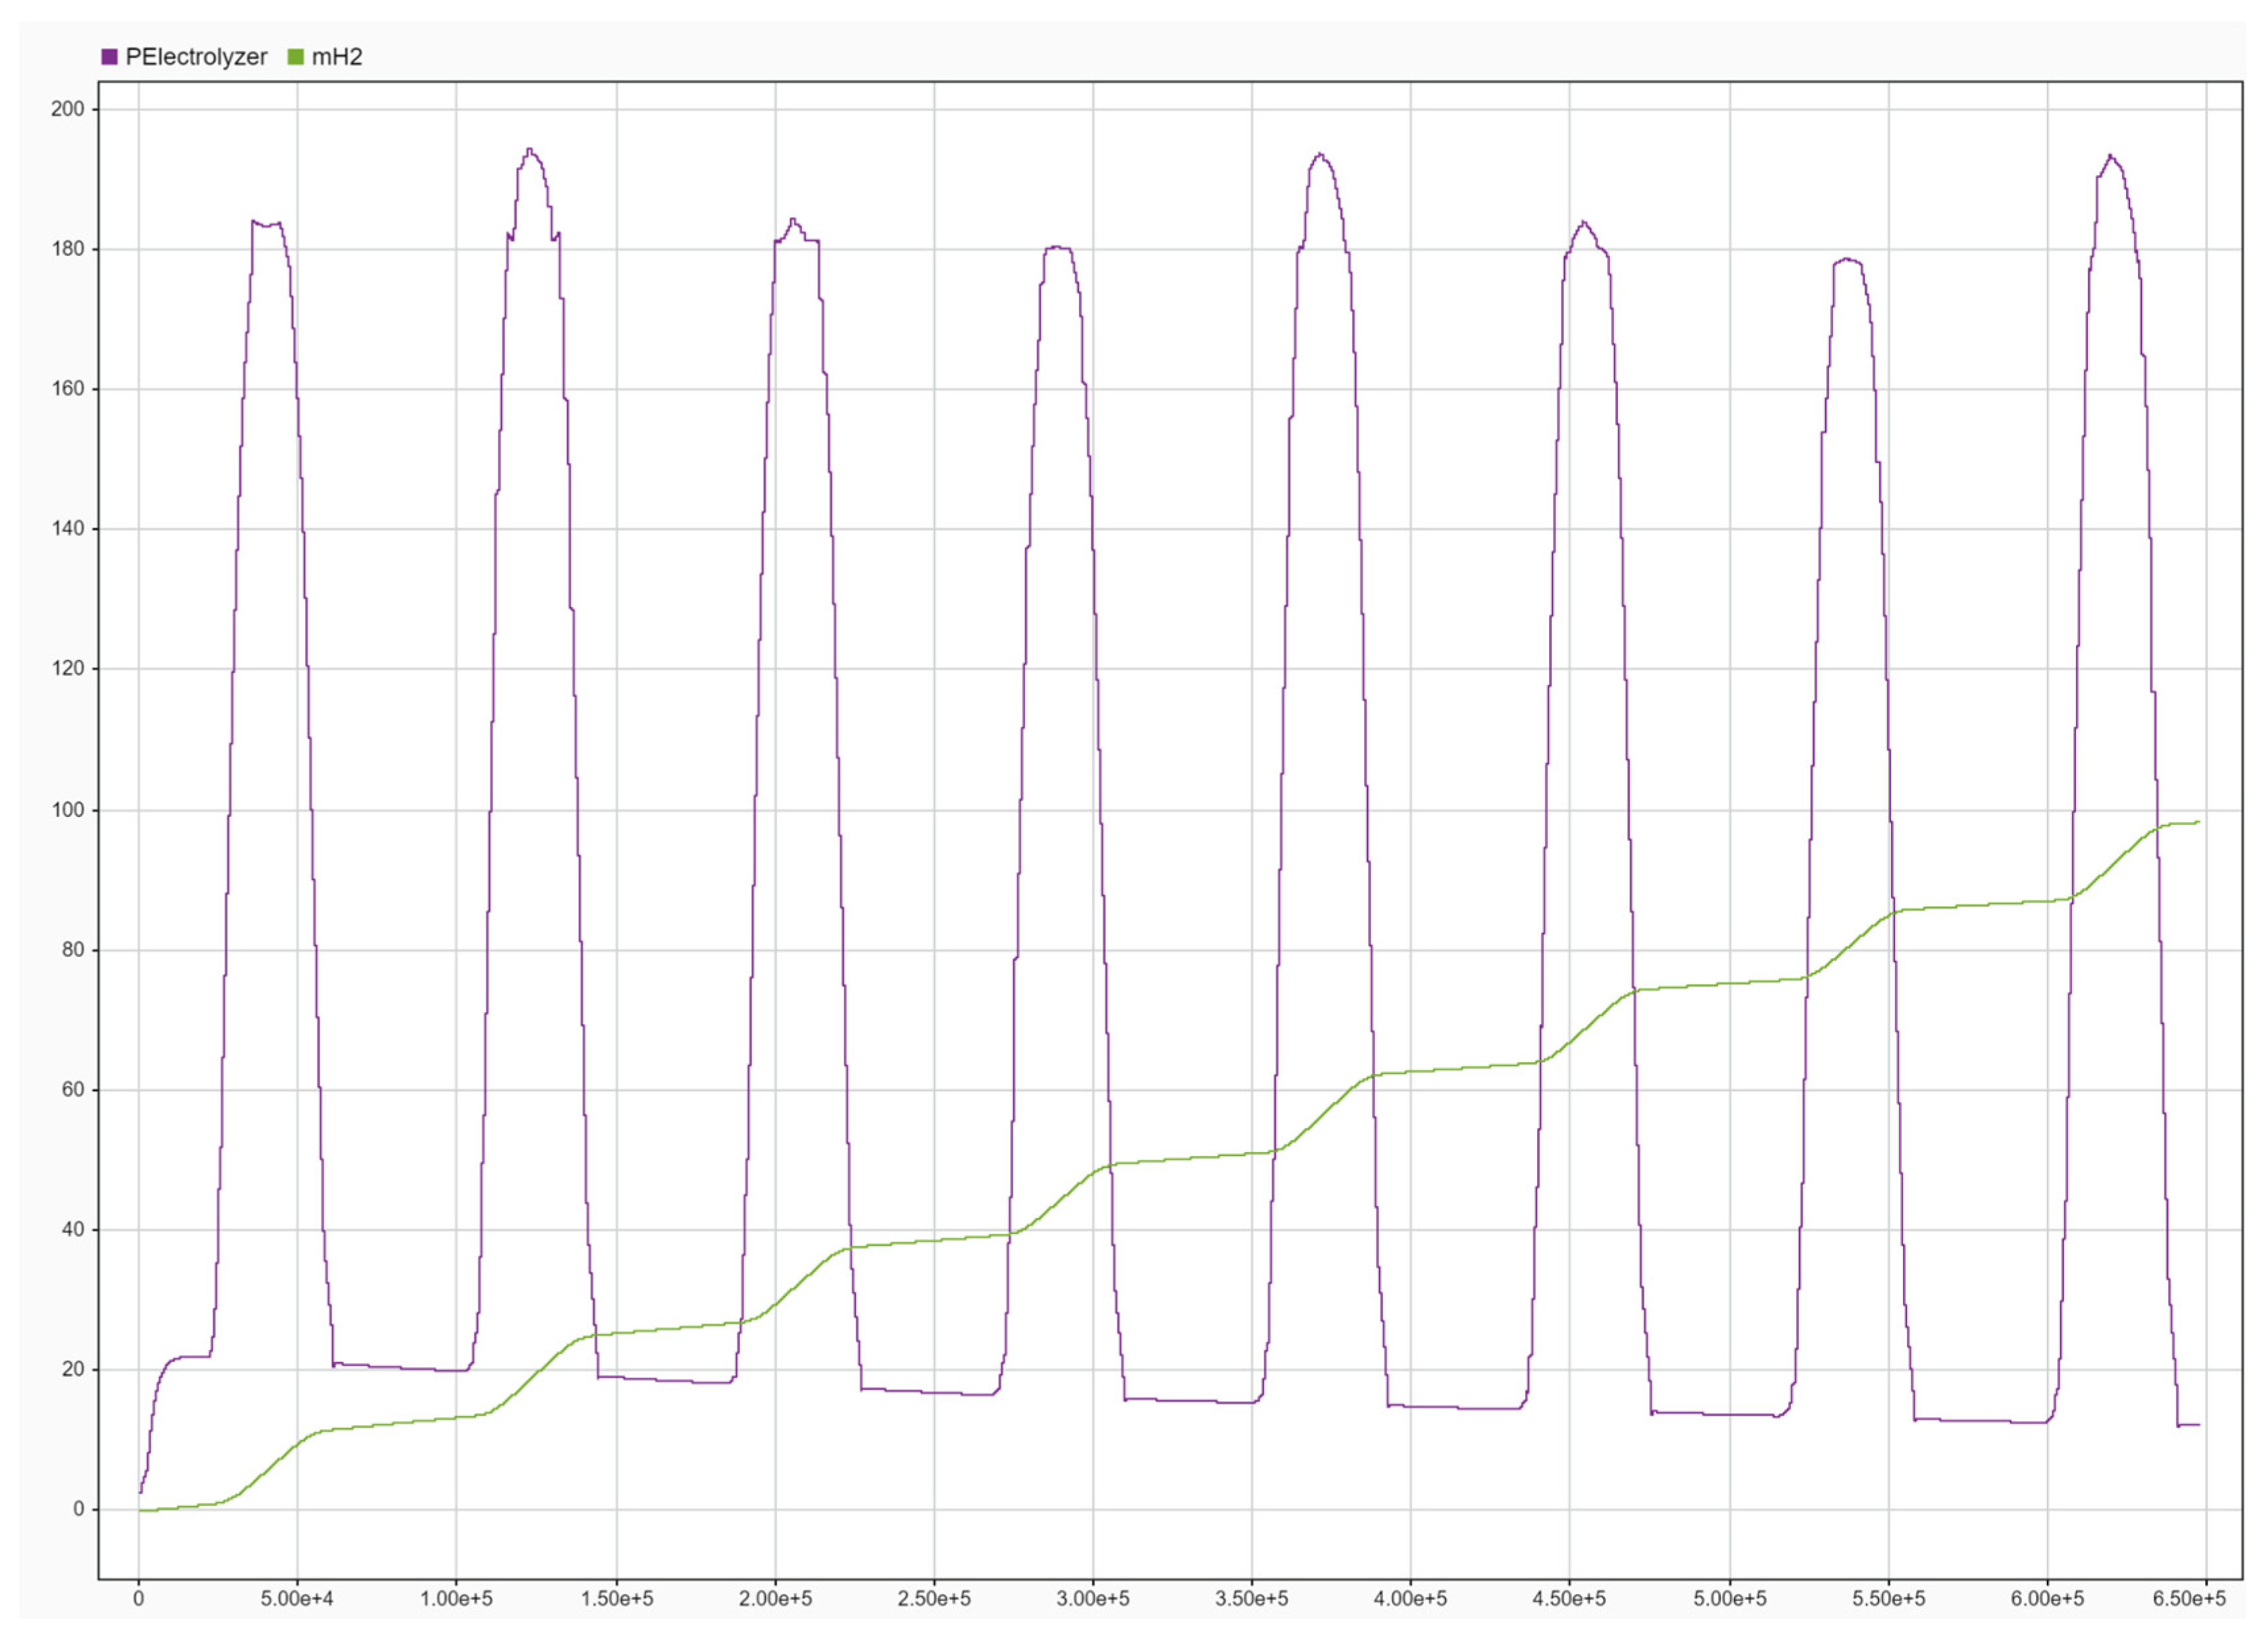Click the purple PElectrolyzer legend swatch

[109, 57]
